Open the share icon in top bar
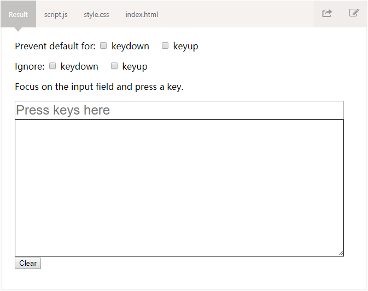368x291 pixels. (x=327, y=14)
